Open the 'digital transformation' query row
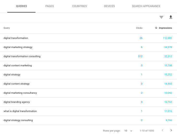The height and width of the screenshot is (136, 177). coord(16,38)
